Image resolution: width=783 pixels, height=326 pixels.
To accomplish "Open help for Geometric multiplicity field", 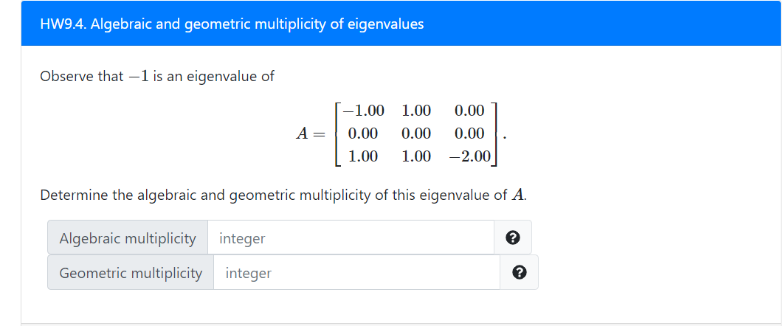I will (x=519, y=273).
